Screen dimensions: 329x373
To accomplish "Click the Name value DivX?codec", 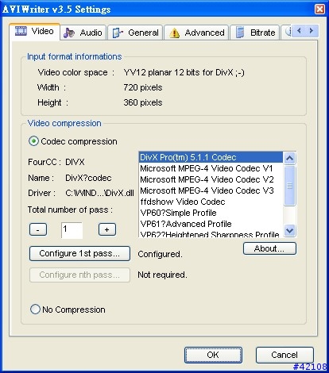I will tap(88, 178).
